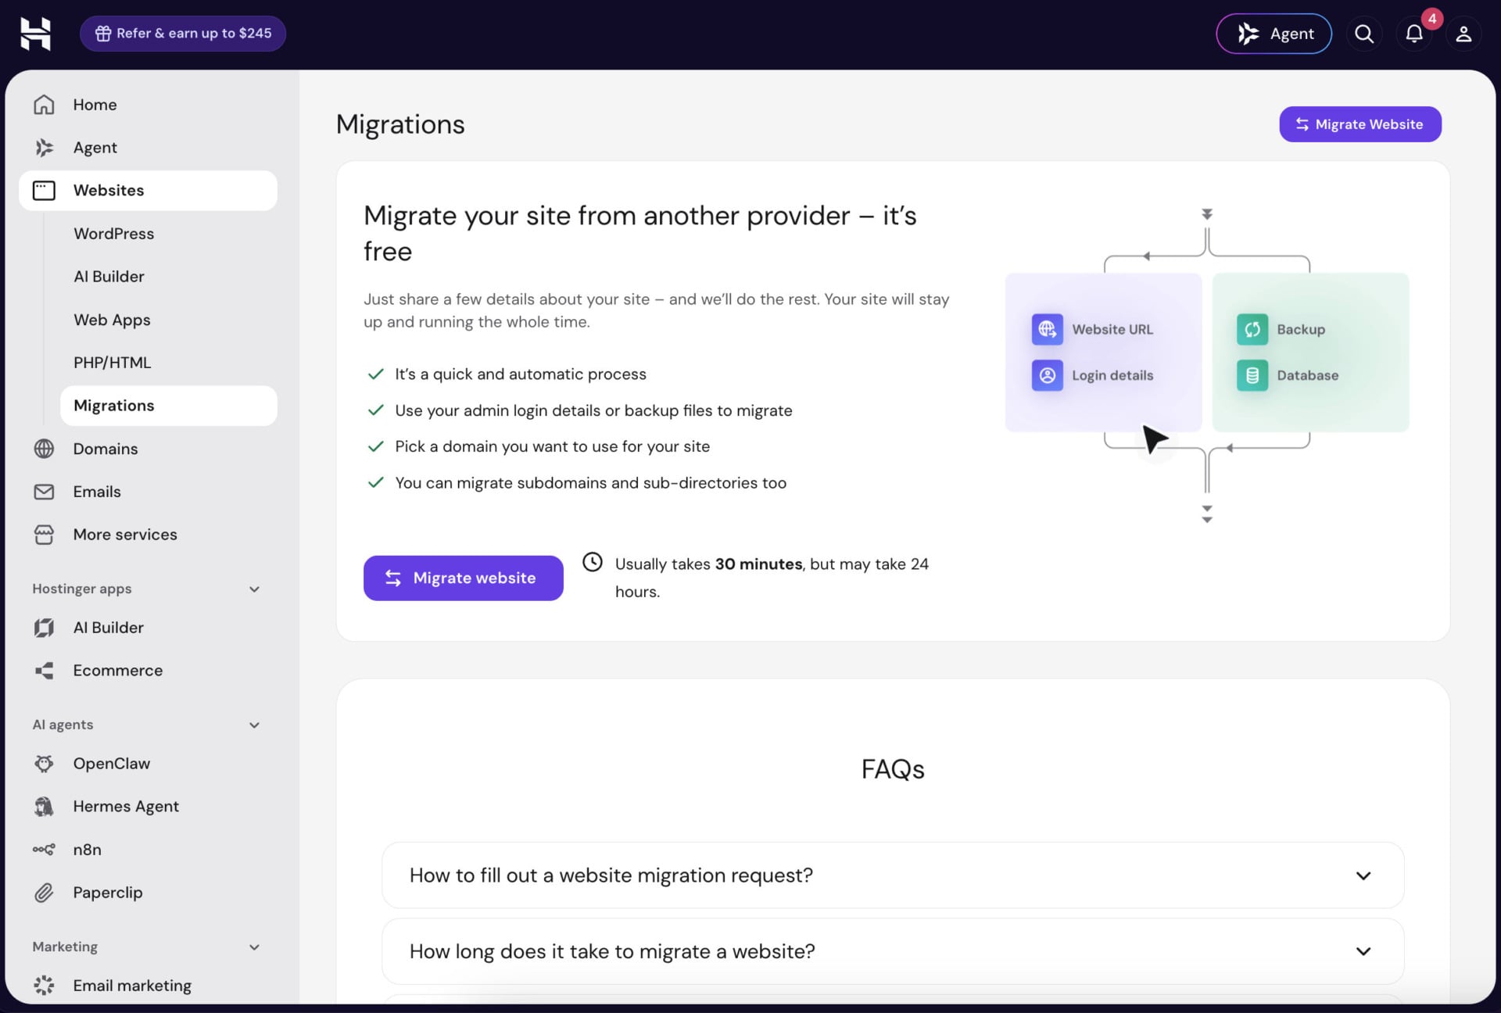Click the 'Website URL' label in illustration

click(x=1112, y=329)
